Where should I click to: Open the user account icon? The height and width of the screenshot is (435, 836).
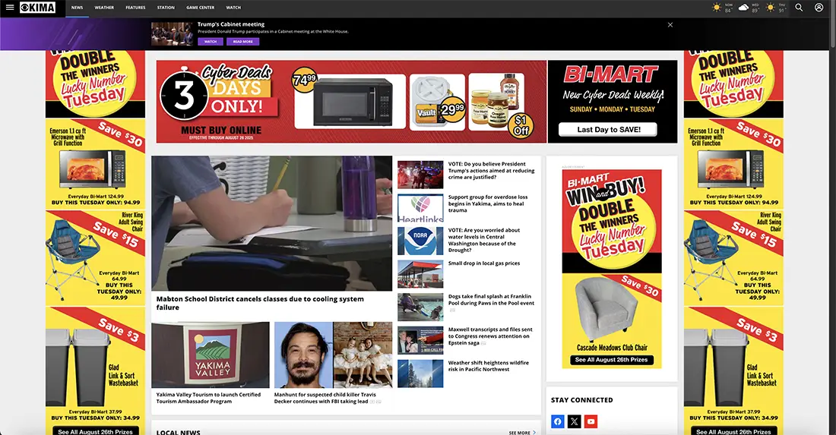coord(819,8)
